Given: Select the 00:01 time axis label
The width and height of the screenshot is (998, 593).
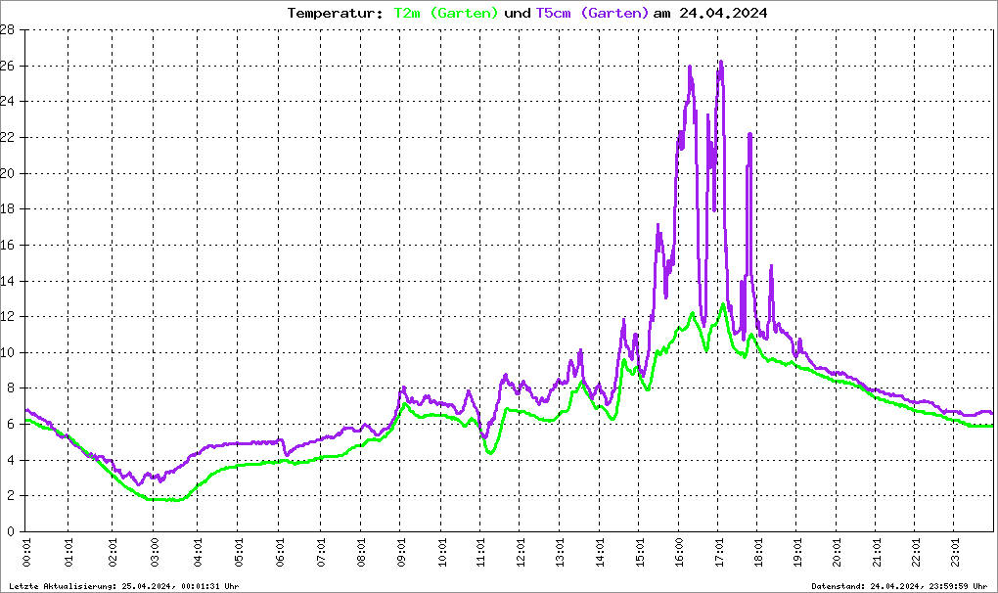Looking at the screenshot, I should [x=26, y=554].
